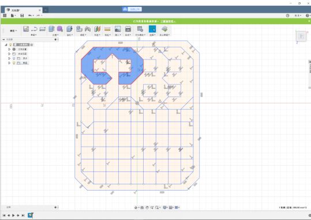Toggle the fourth row lightbulb visibility

pos(14,63)
